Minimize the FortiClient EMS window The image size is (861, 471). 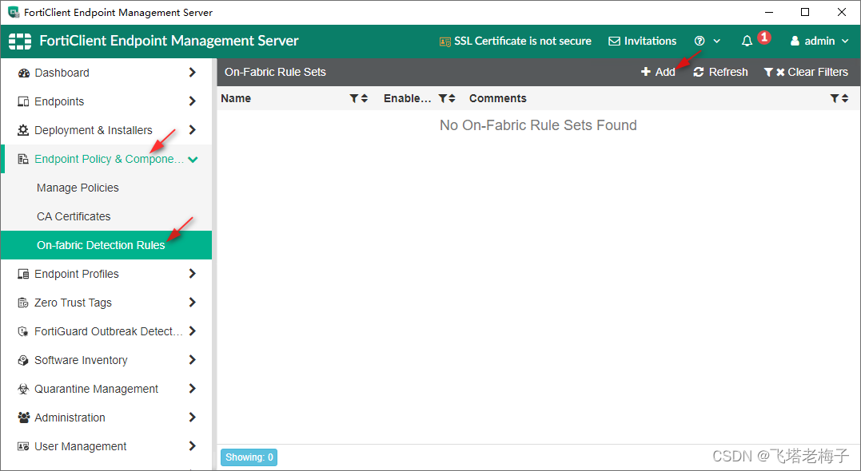click(x=768, y=12)
